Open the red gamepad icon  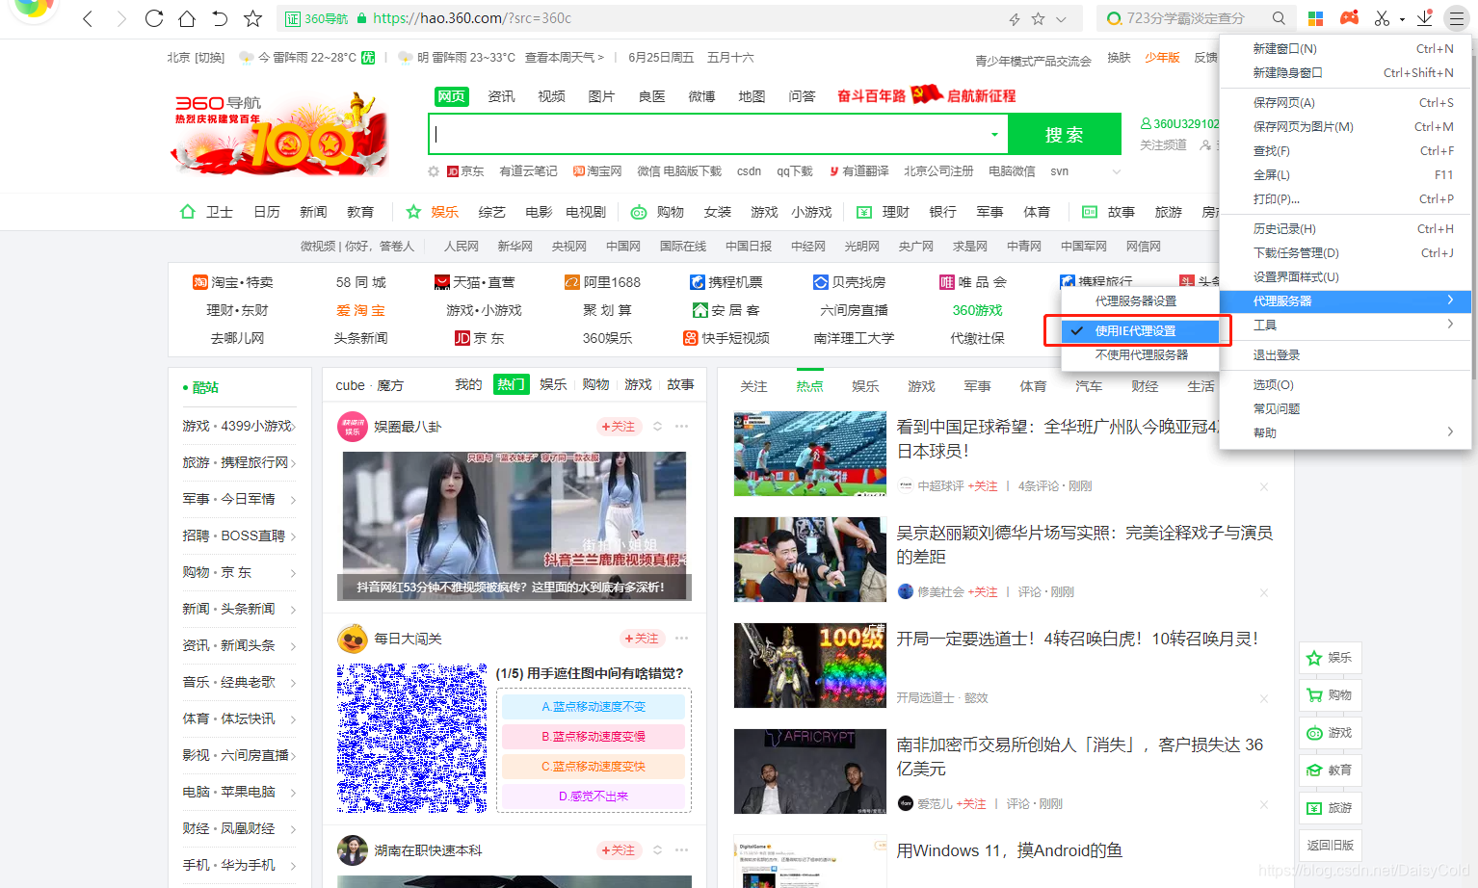(x=1349, y=18)
